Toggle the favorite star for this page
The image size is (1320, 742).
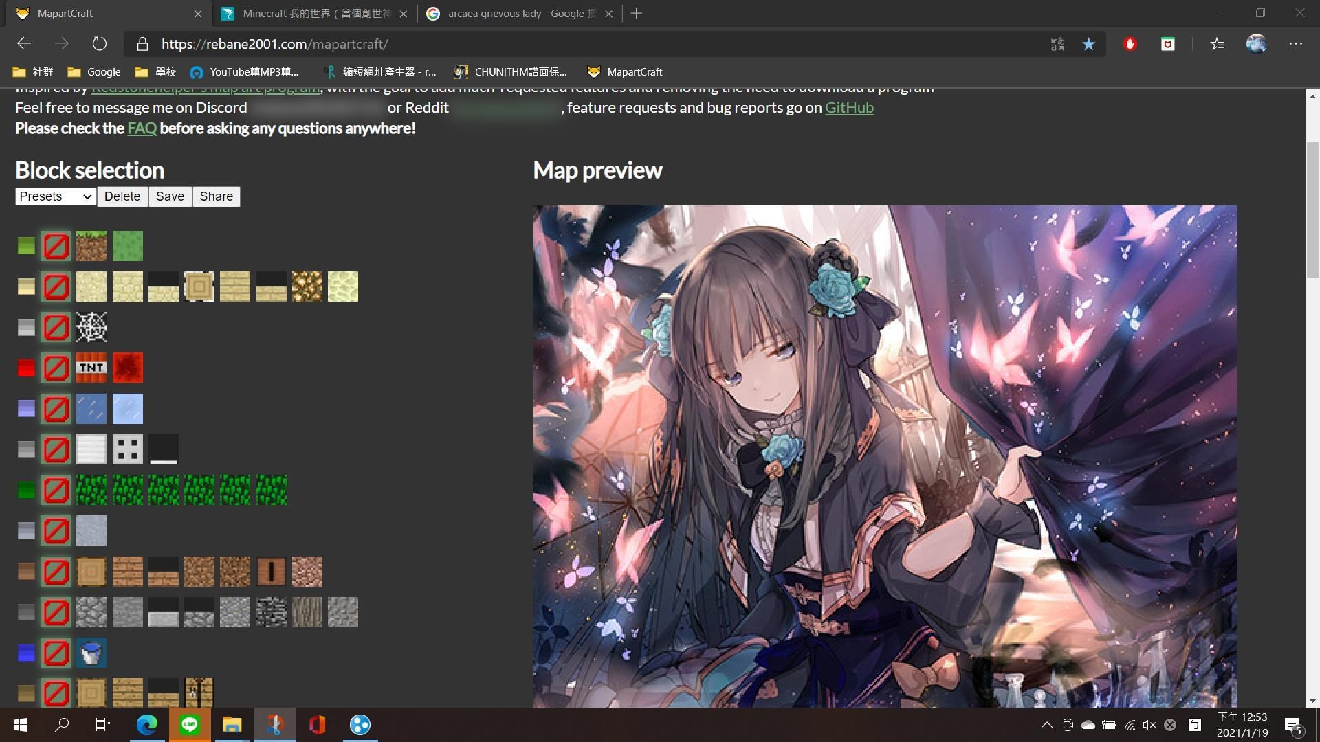(x=1088, y=44)
